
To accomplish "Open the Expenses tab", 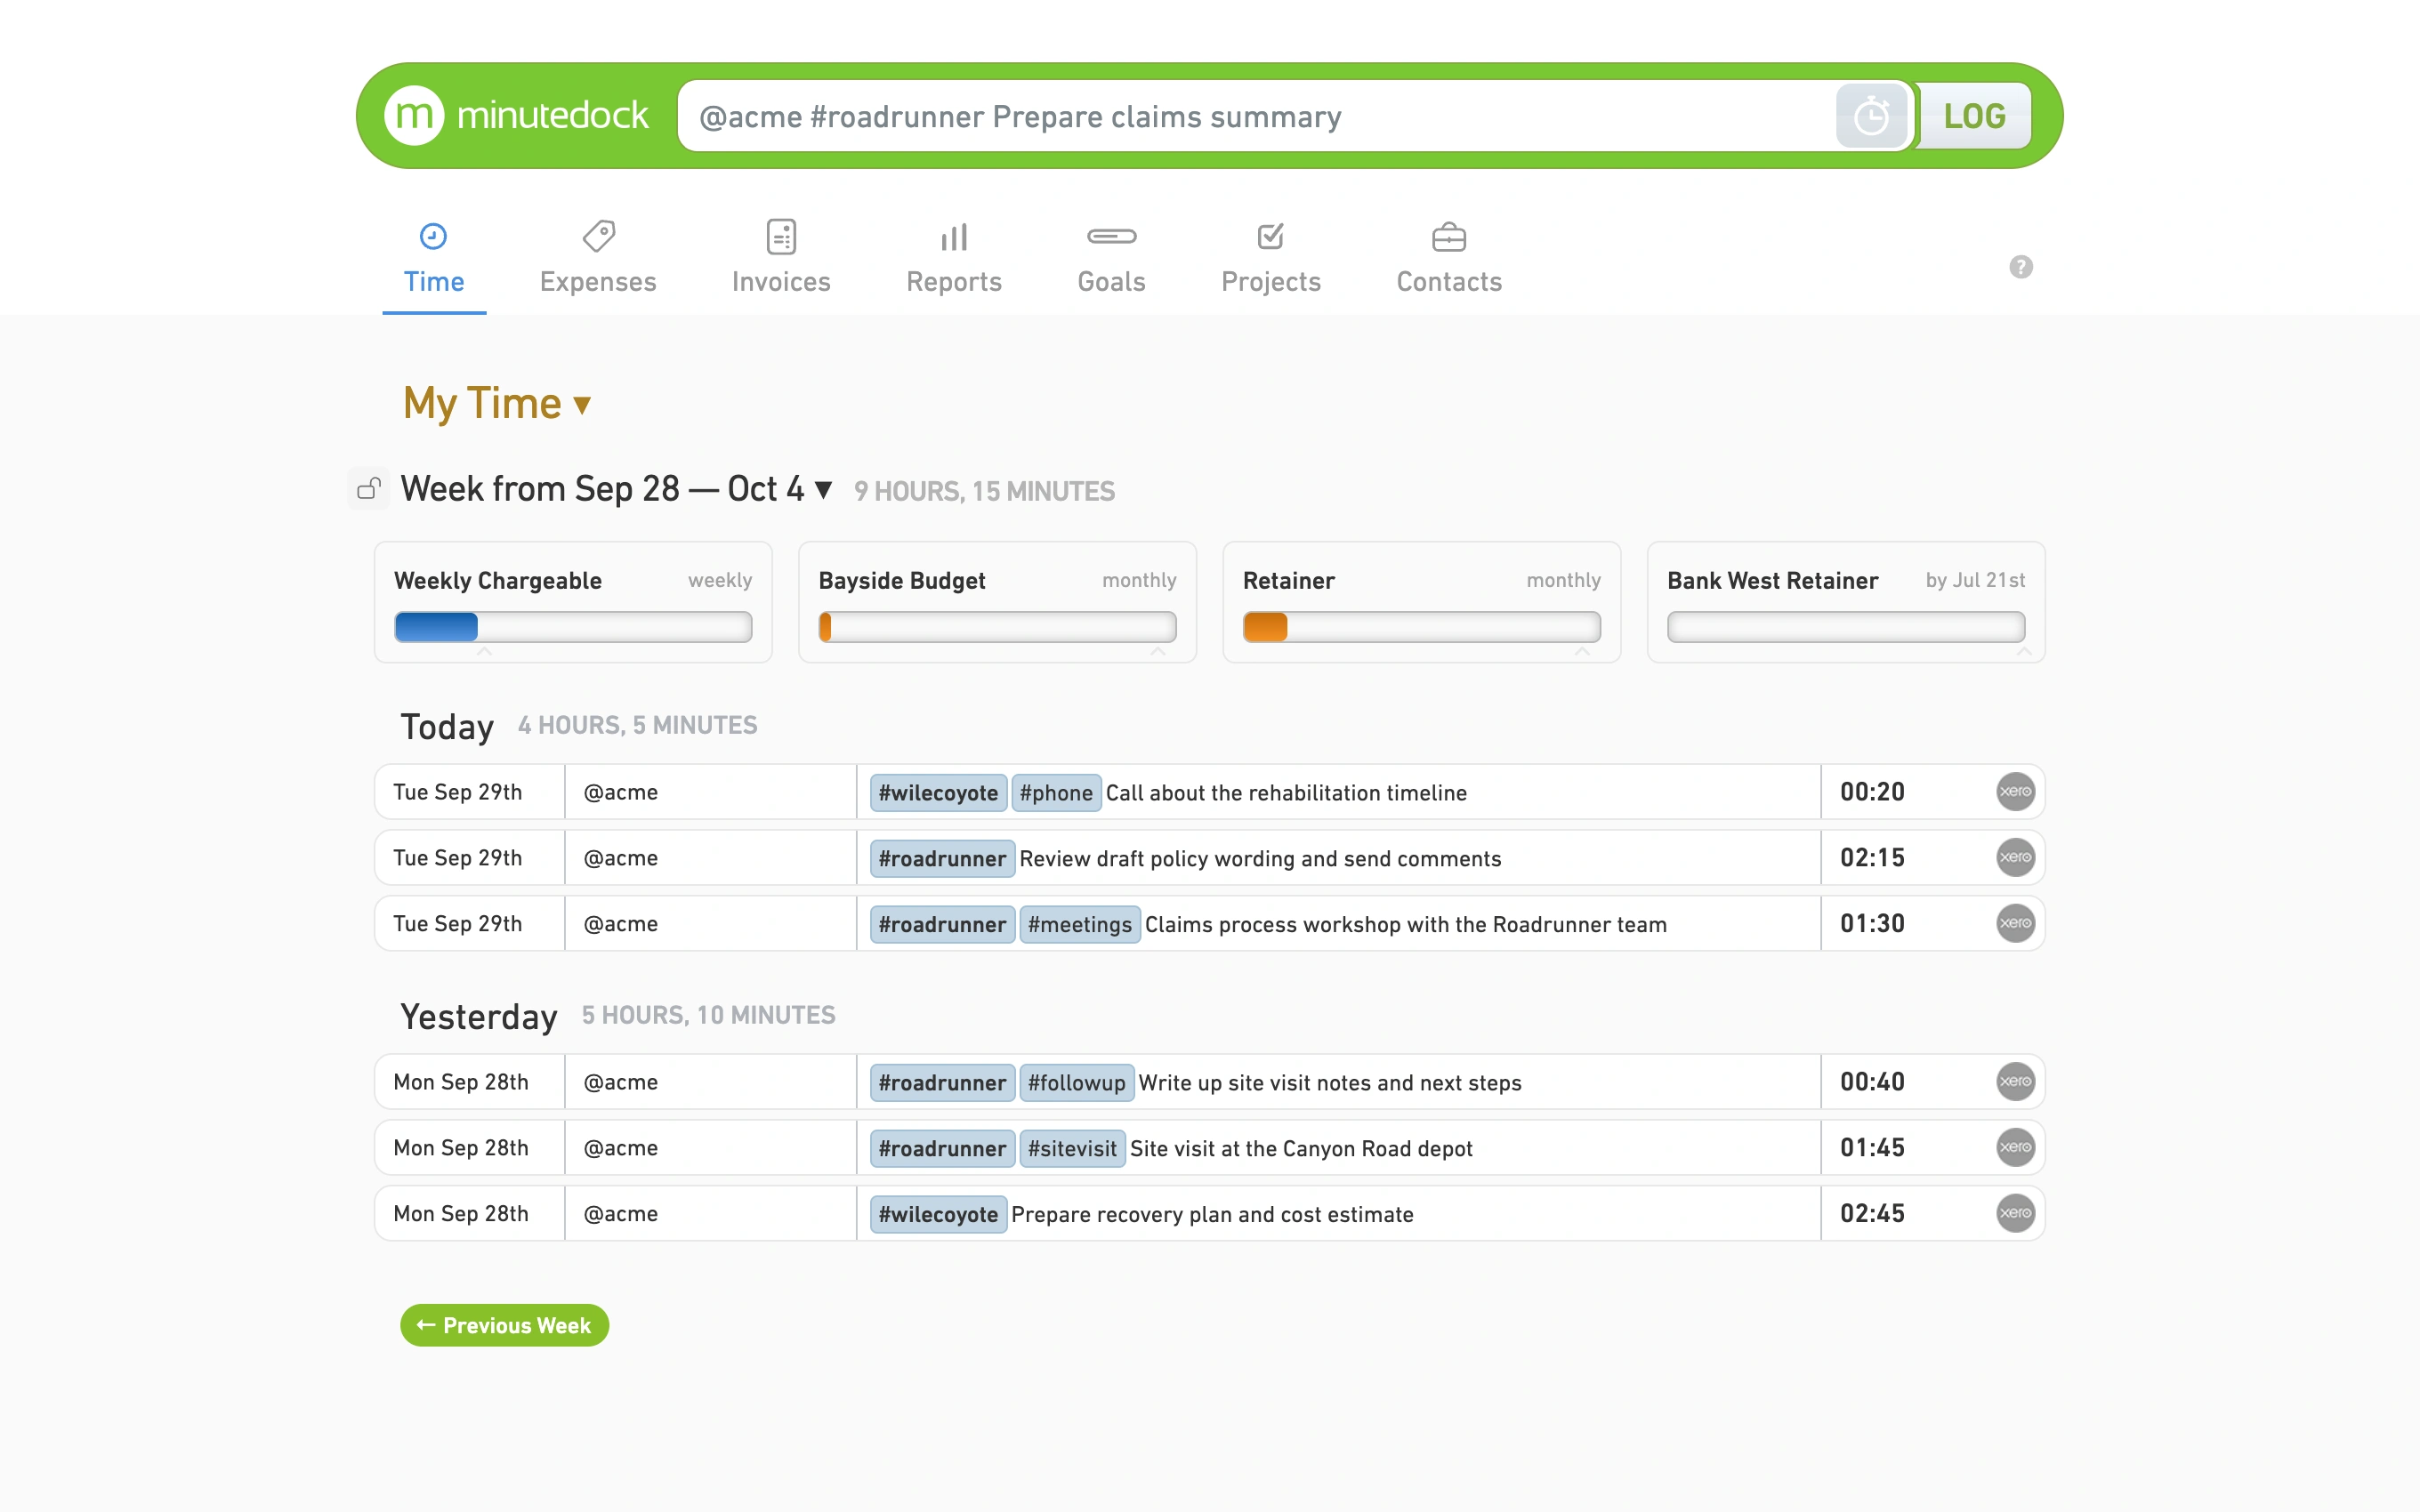I will 598,258.
